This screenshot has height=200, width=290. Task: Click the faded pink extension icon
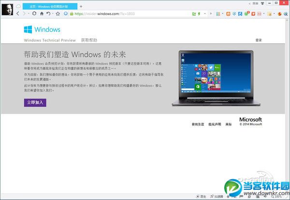click(x=259, y=14)
